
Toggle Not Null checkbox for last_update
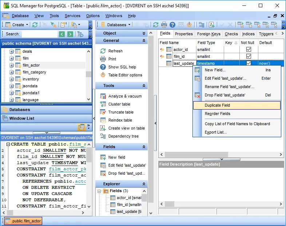pos(249,63)
